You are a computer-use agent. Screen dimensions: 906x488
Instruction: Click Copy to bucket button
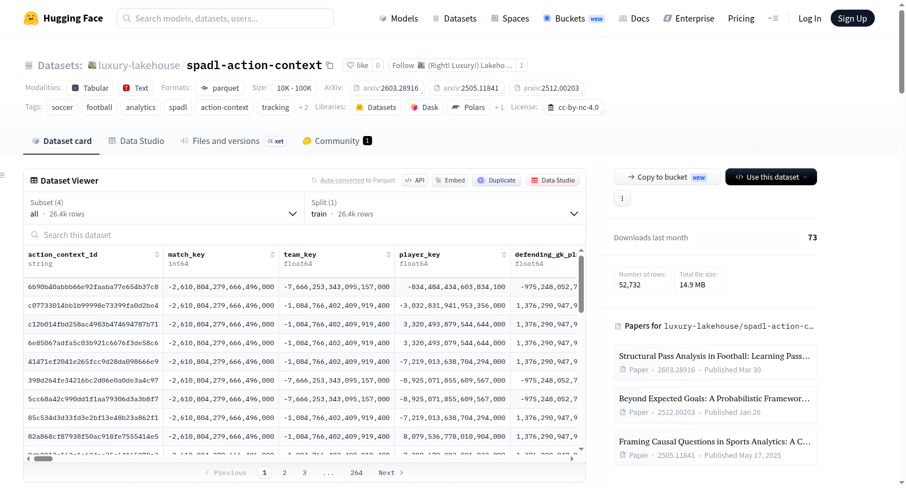[x=667, y=177]
